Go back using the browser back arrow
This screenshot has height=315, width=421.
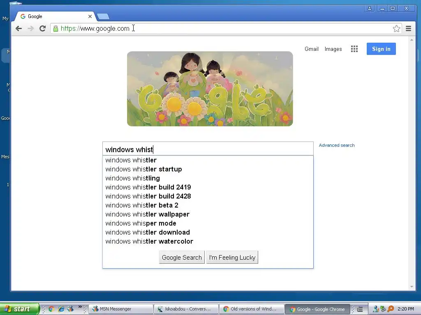tap(19, 28)
